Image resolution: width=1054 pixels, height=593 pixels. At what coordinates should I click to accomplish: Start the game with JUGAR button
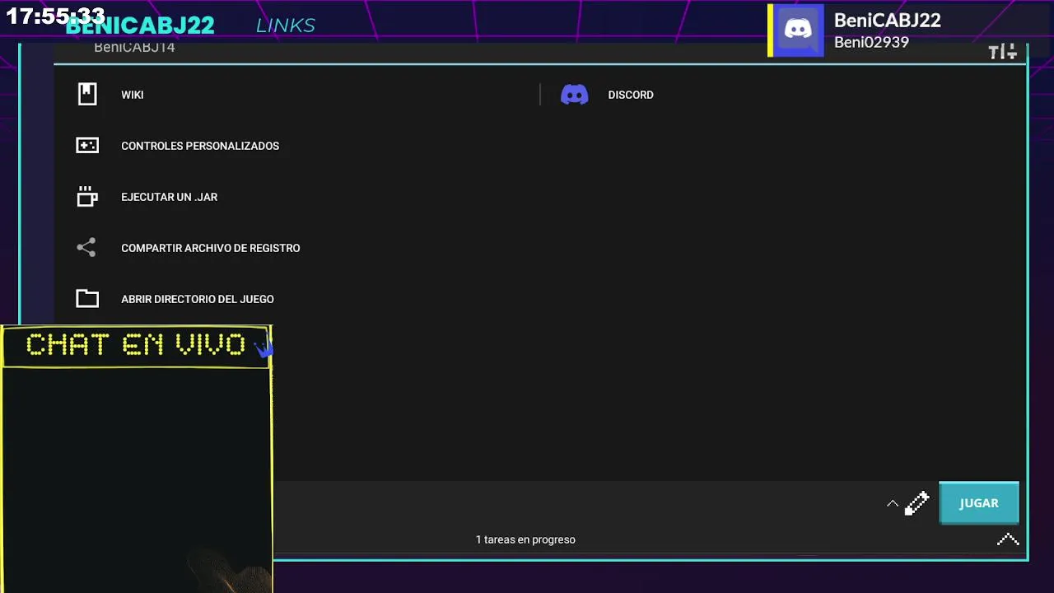pos(979,503)
